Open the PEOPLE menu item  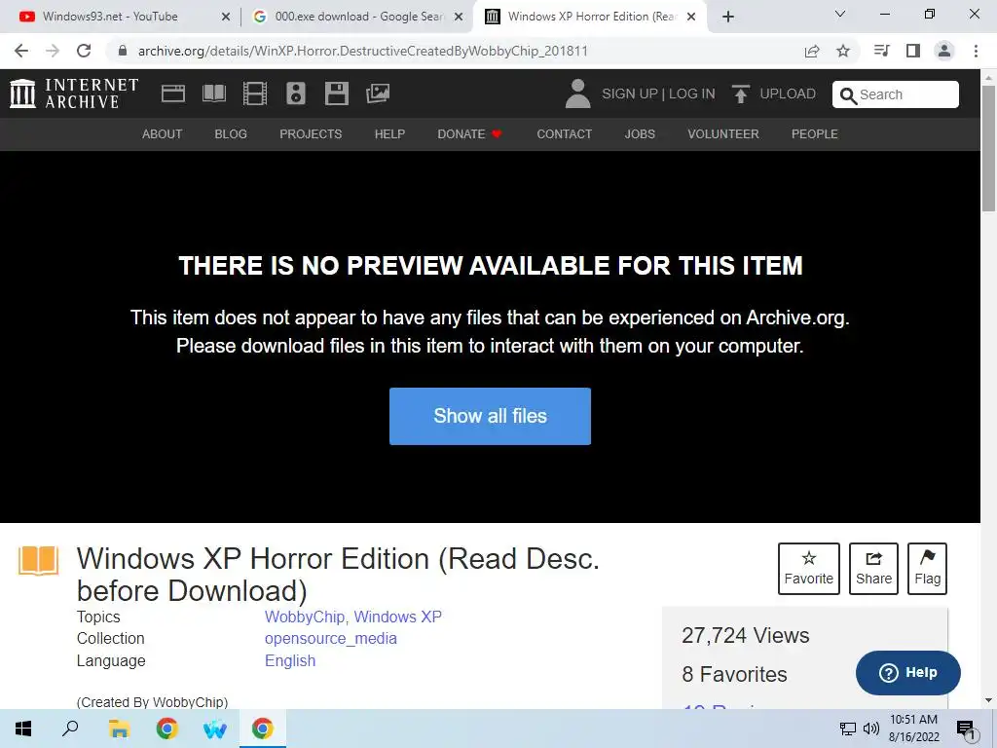point(815,134)
